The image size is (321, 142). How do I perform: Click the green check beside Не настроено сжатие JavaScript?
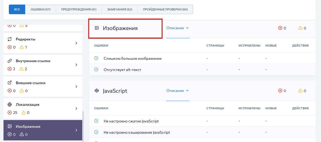[x=96, y=121]
